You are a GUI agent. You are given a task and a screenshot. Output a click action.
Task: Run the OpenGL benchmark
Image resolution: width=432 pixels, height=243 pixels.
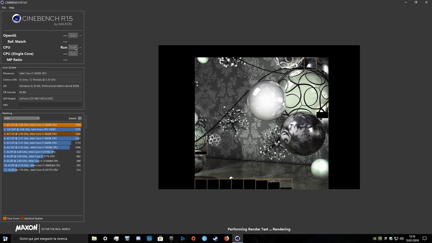(x=73, y=35)
